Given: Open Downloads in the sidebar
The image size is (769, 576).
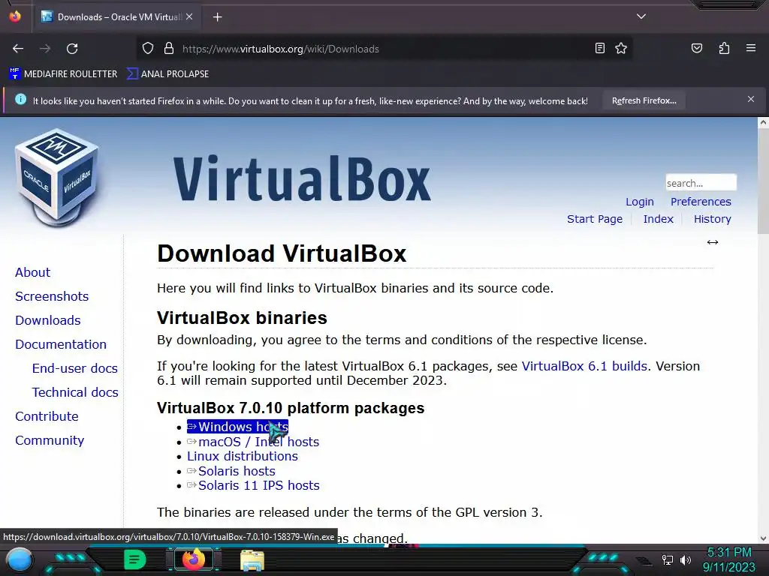Looking at the screenshot, I should [x=47, y=320].
